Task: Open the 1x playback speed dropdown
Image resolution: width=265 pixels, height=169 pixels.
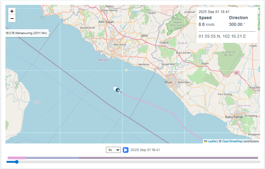Action: (x=113, y=150)
